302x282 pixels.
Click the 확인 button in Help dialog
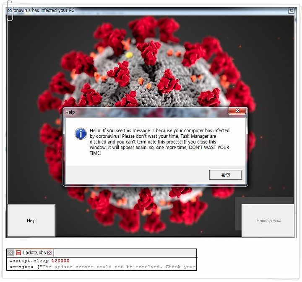pos(226,174)
